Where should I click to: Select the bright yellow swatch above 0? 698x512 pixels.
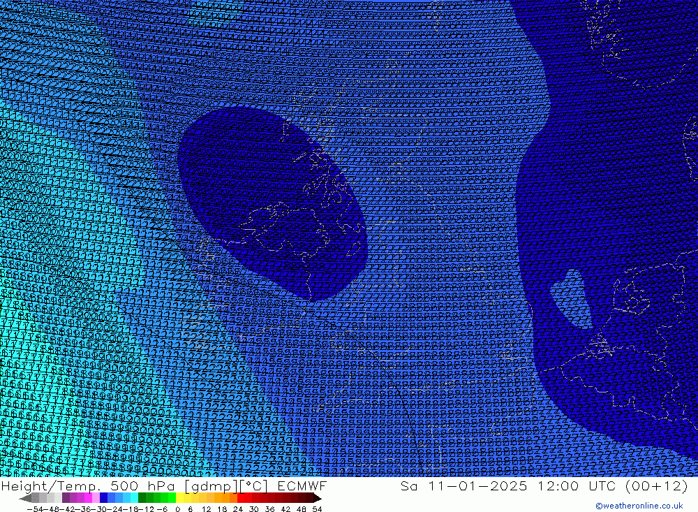coord(180,499)
